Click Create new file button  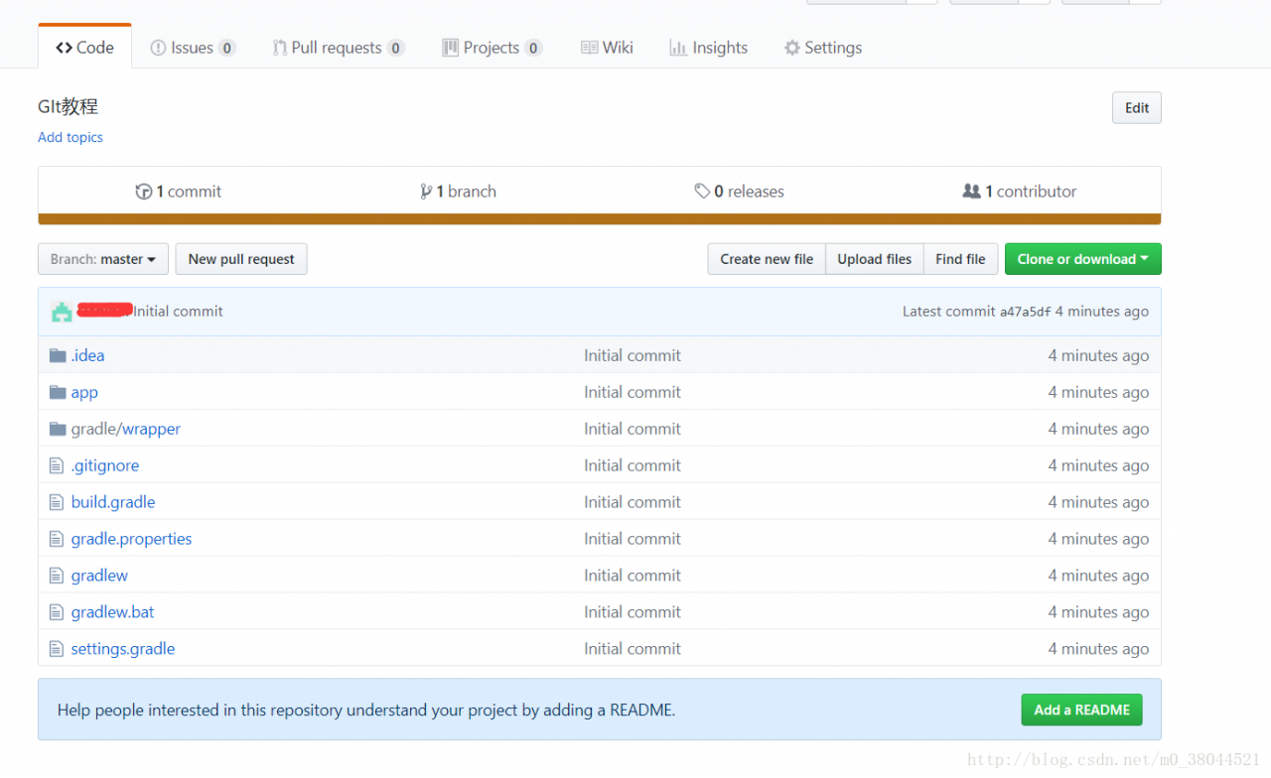767,259
